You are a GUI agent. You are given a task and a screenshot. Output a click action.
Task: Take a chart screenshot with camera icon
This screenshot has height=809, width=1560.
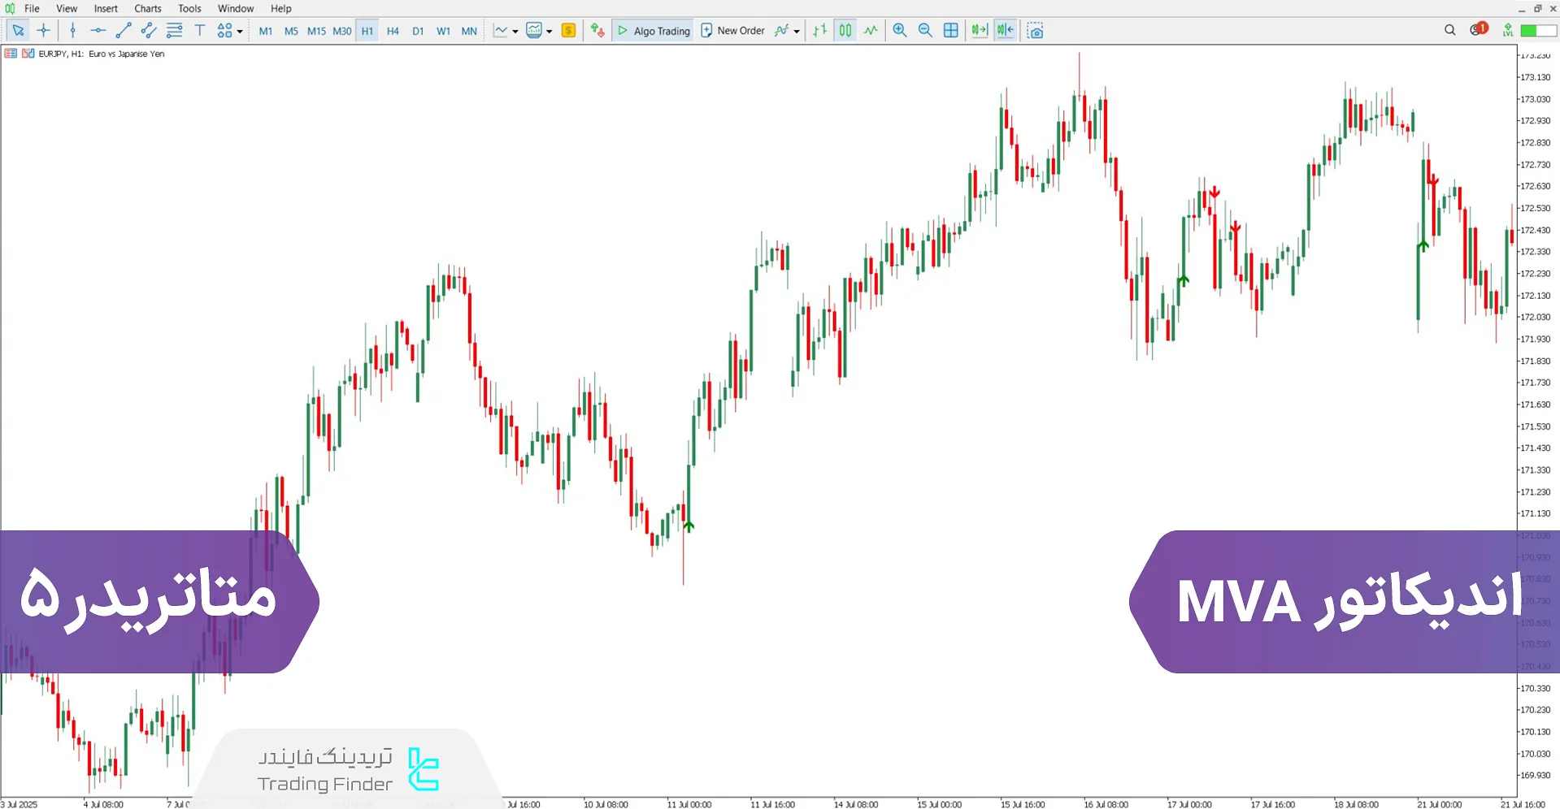(x=1035, y=31)
